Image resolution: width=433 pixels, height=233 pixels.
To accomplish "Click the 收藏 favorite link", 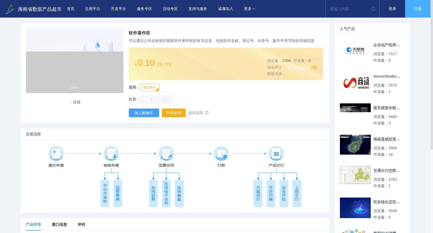I will (77, 102).
